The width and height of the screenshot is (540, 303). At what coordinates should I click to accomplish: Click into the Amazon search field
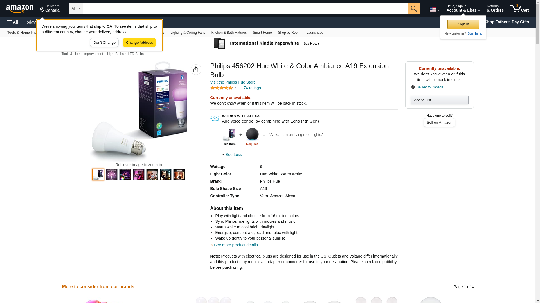245,8
